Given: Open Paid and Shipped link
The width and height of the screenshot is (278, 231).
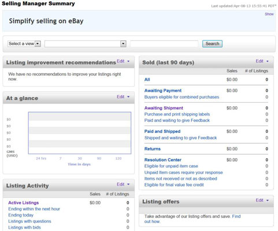Looking at the screenshot, I should point(162,131).
